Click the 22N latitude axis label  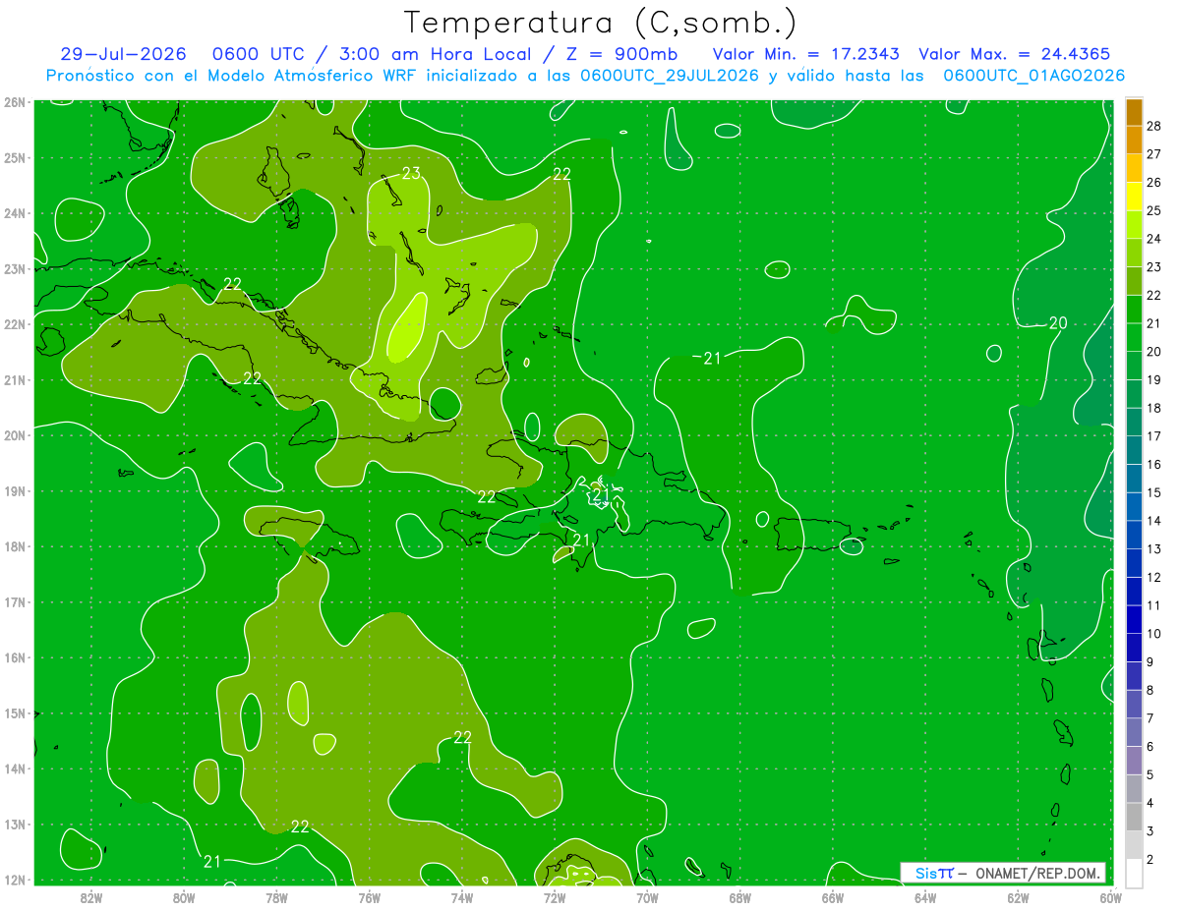click(14, 324)
